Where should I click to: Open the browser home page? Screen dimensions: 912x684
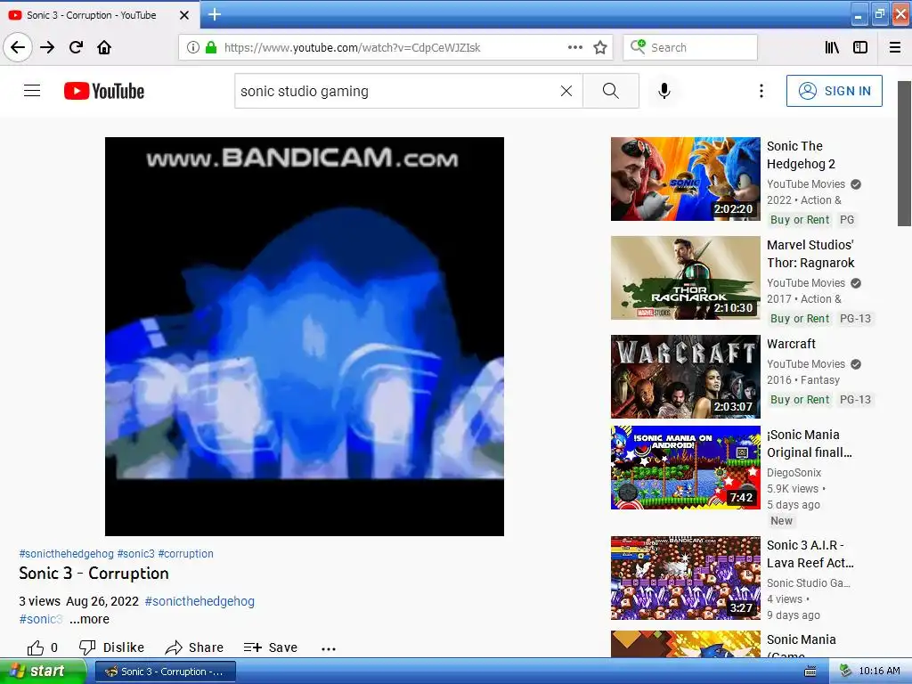[x=104, y=47]
